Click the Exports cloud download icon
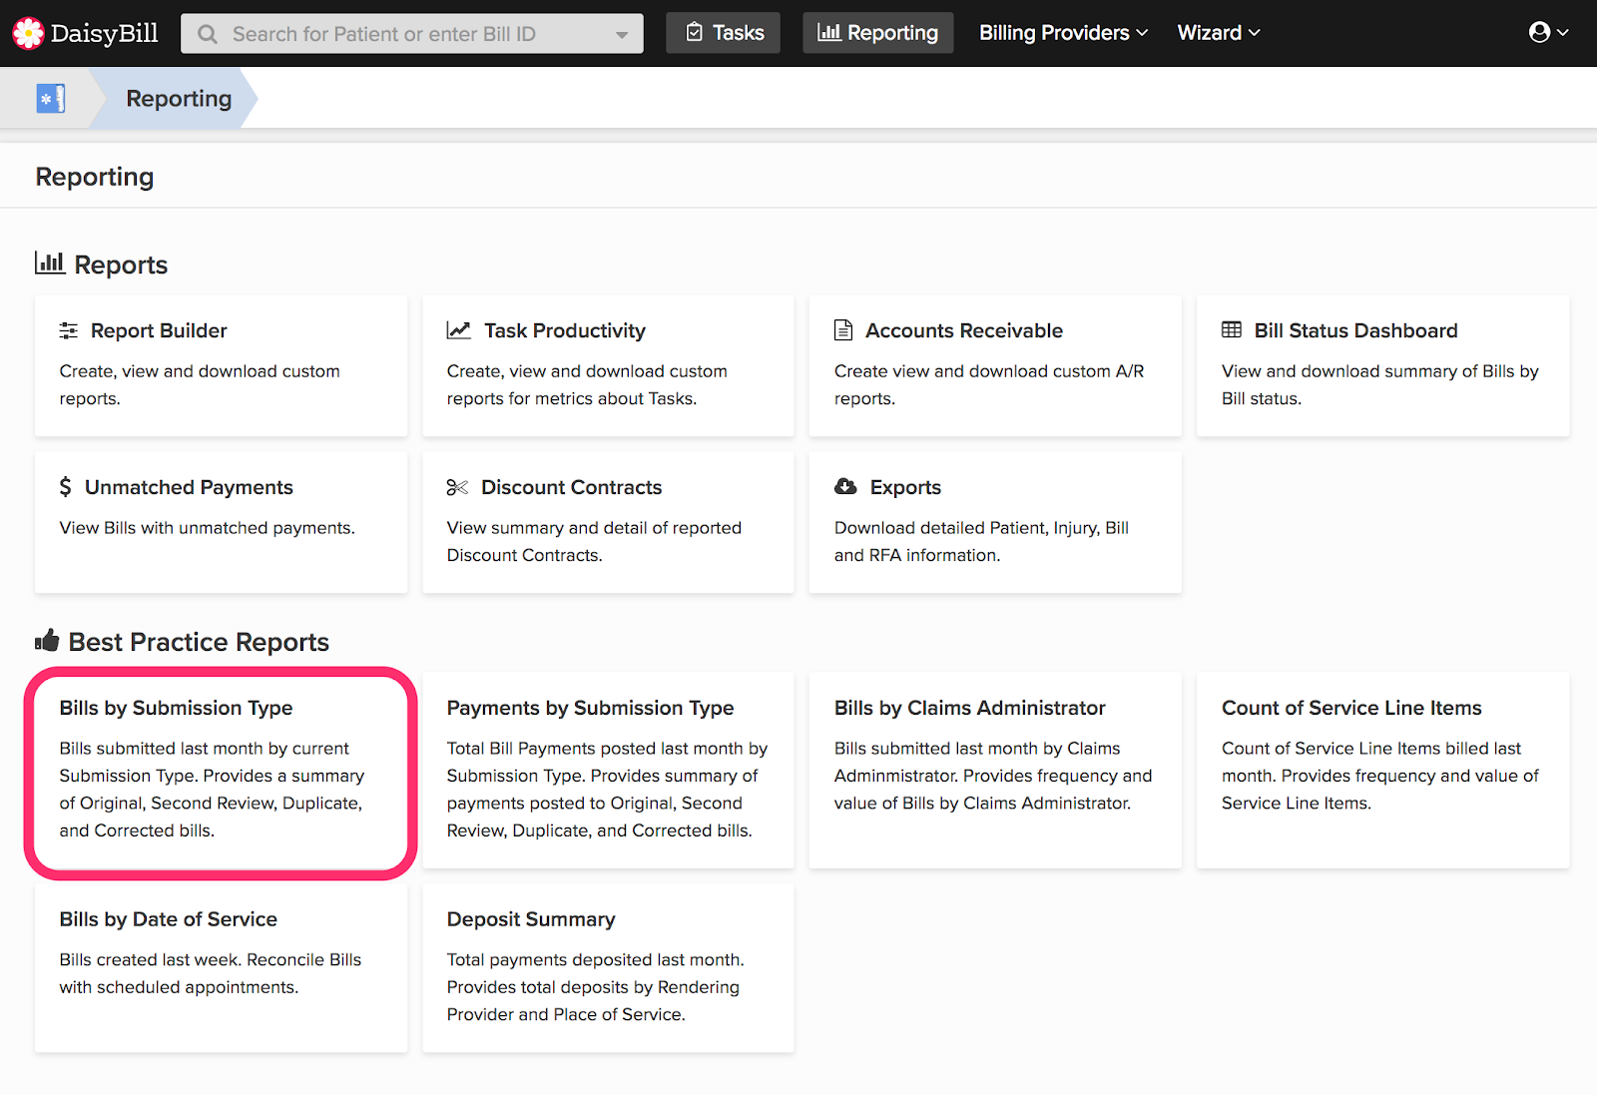Image resolution: width=1597 pixels, height=1095 pixels. point(845,486)
